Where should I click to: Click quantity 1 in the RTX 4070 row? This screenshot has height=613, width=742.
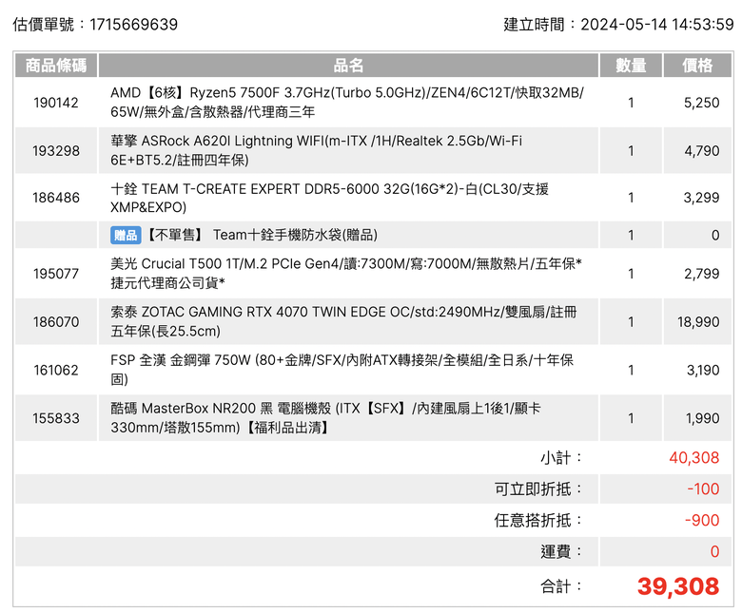tap(631, 322)
